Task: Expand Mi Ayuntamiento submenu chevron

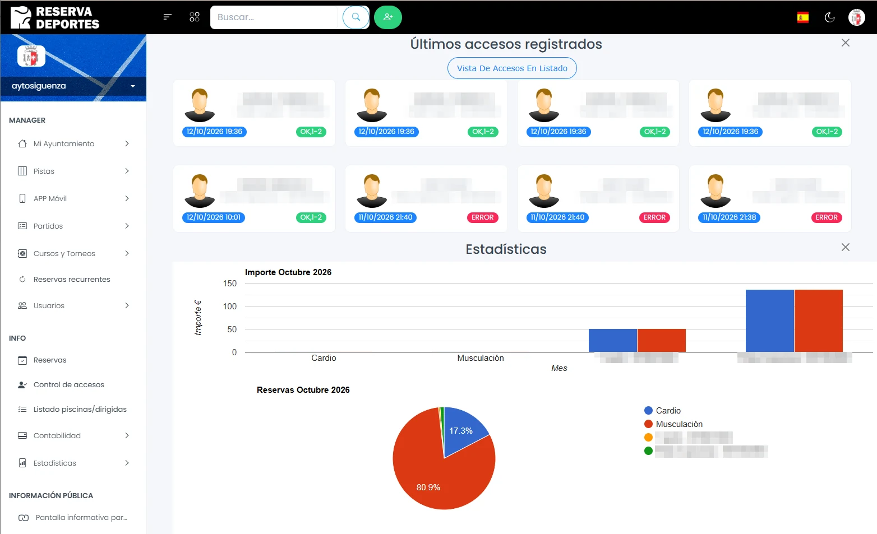Action: [x=127, y=143]
